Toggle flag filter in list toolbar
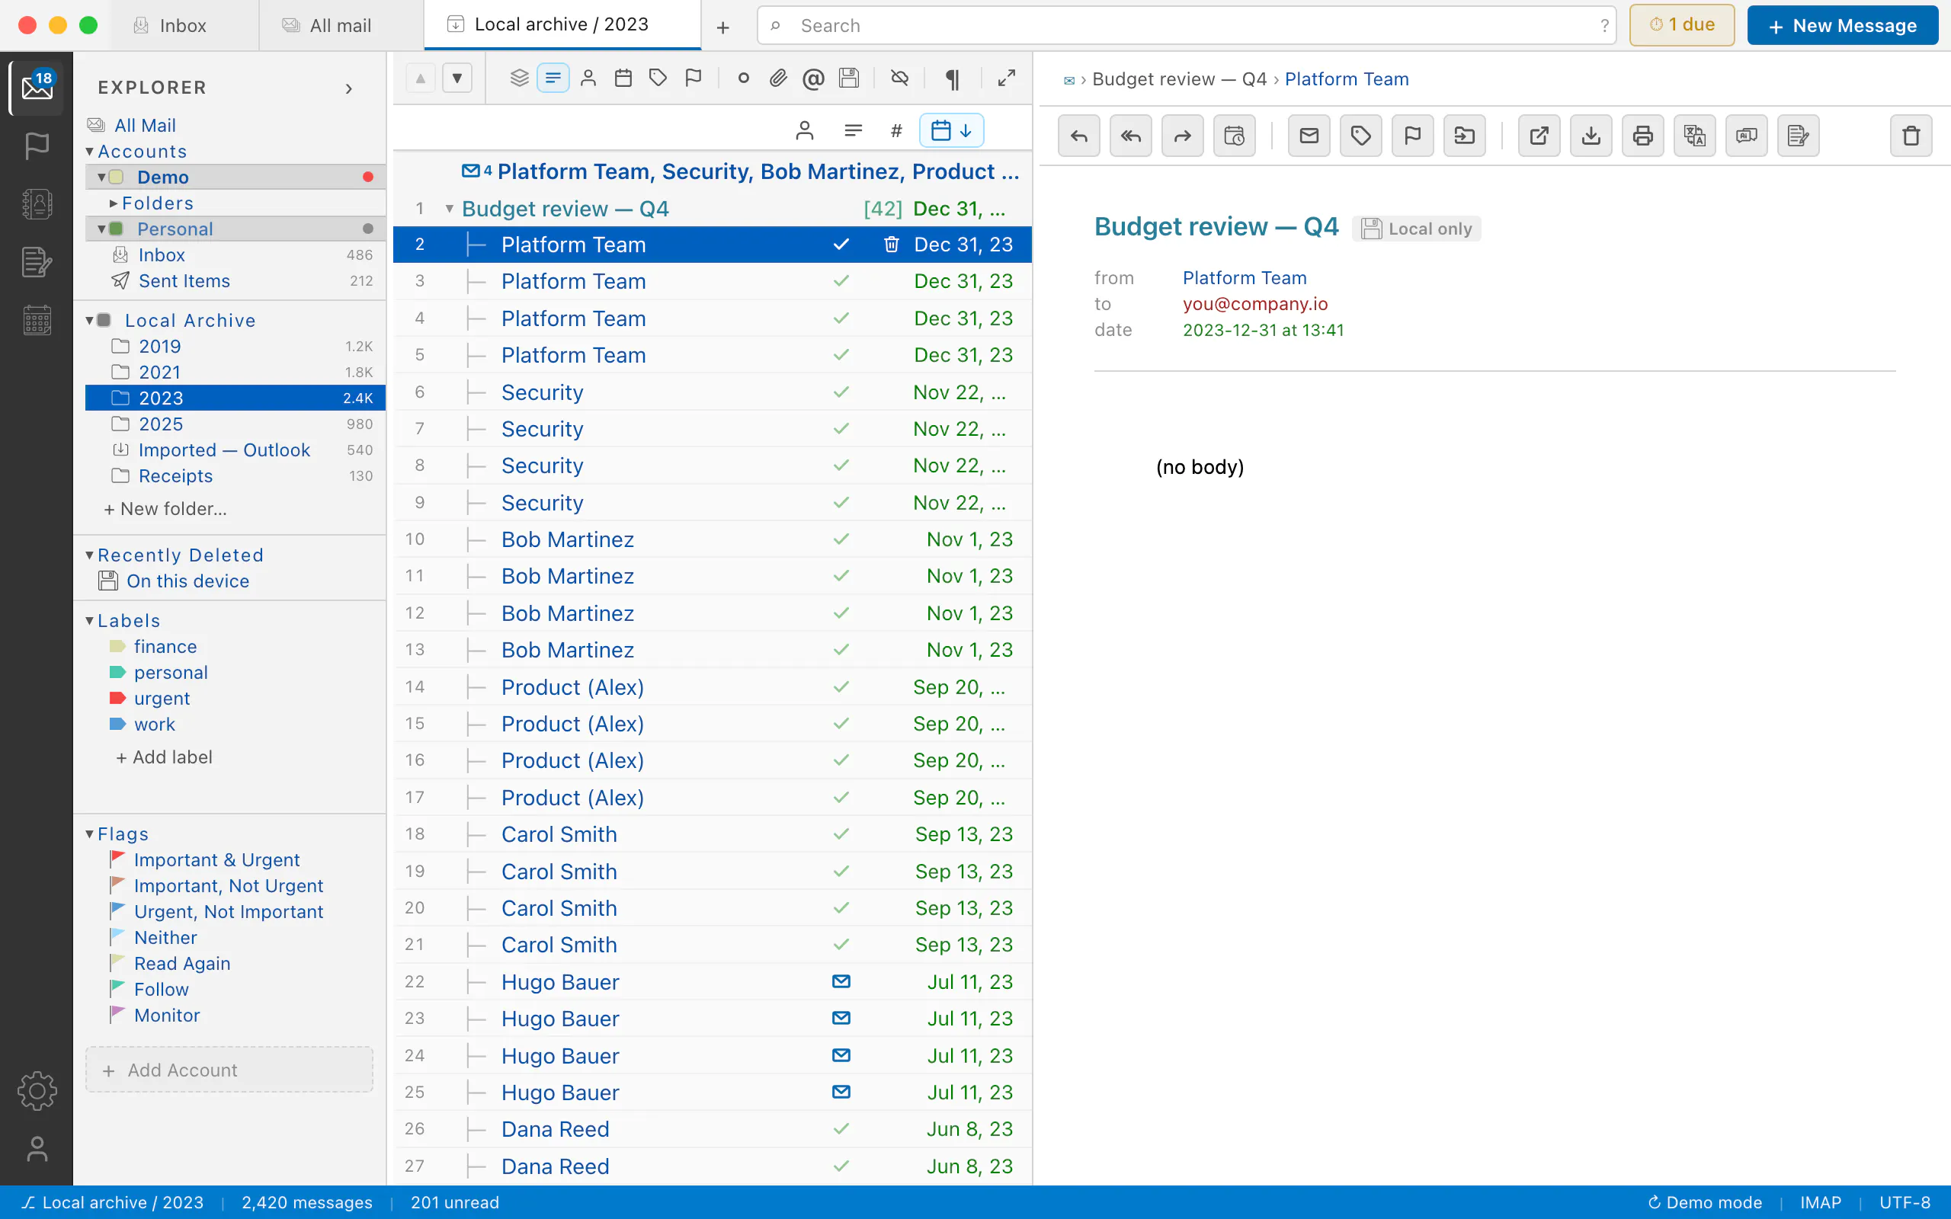This screenshot has height=1219, width=1951. click(693, 78)
